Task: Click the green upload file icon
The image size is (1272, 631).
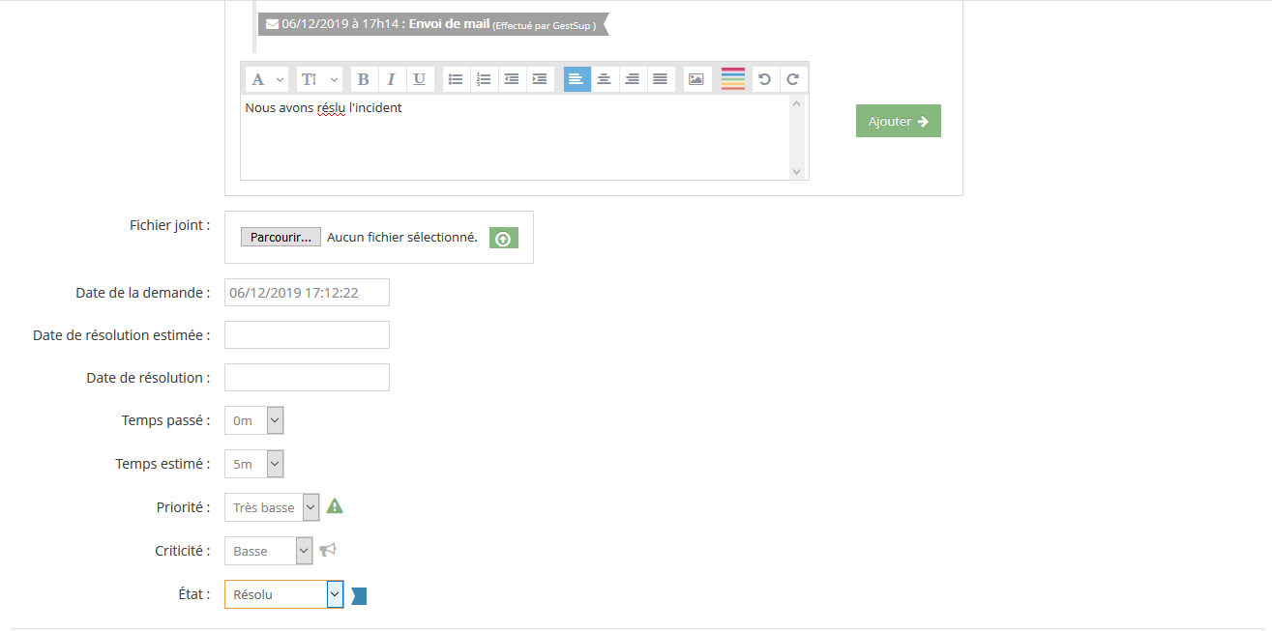Action: click(x=504, y=238)
